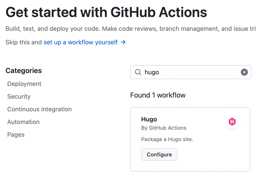The height and width of the screenshot is (178, 256).
Task: Click the Skip this and text
Action: 24,42
